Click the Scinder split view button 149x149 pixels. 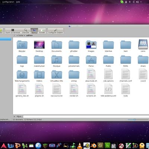(42, 31)
